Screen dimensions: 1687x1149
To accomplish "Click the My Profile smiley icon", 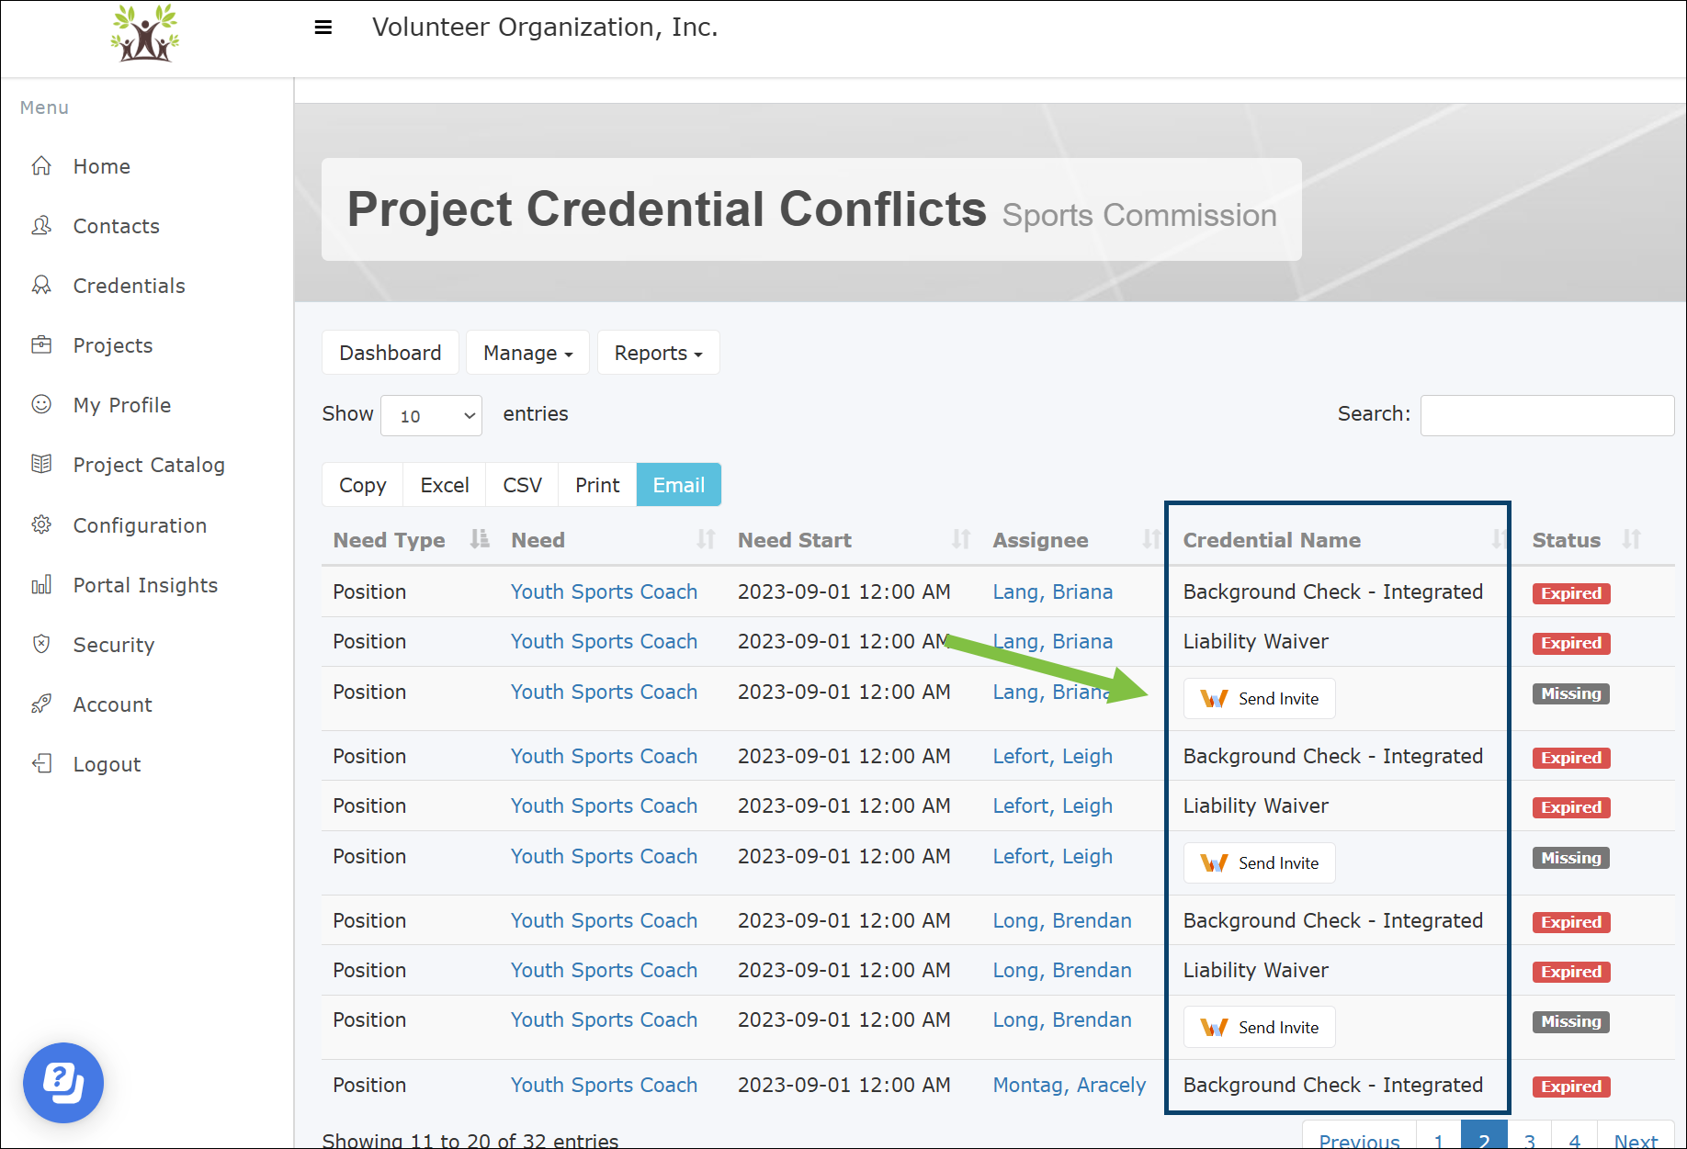I will coord(41,405).
